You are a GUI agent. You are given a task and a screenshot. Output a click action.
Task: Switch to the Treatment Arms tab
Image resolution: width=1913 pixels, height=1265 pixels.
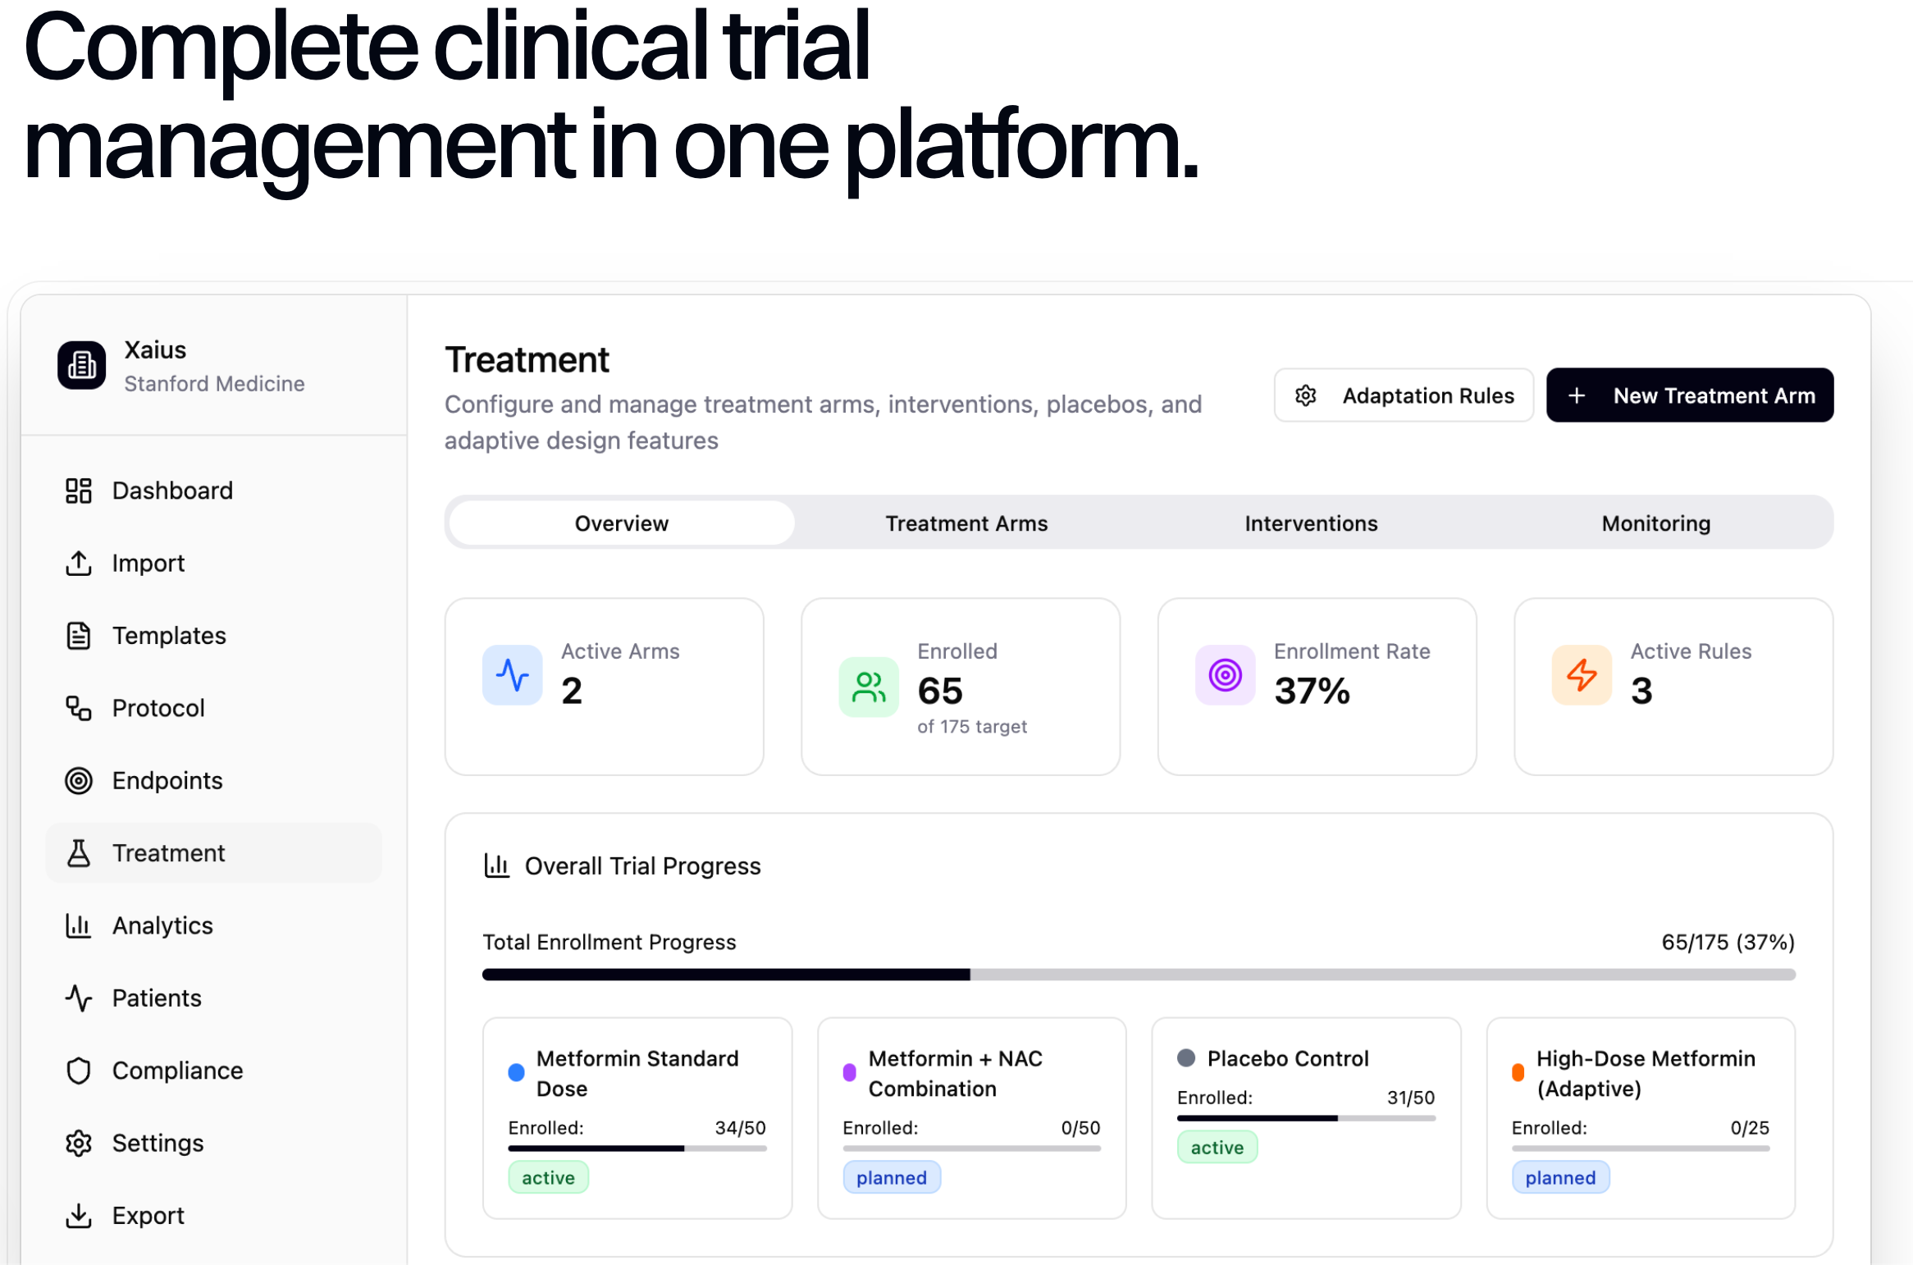coord(966,523)
